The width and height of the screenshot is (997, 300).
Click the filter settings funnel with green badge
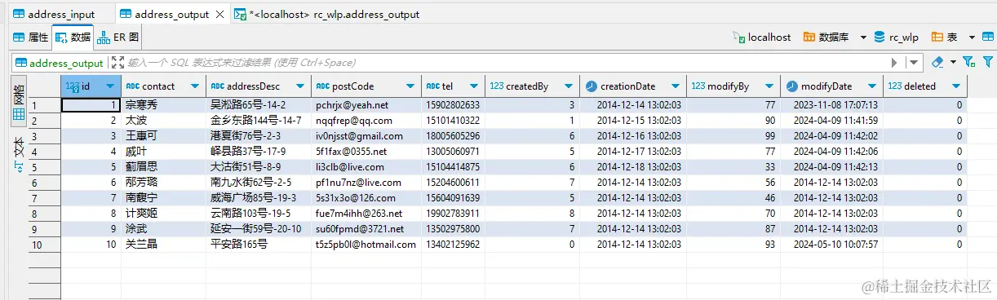(x=968, y=62)
